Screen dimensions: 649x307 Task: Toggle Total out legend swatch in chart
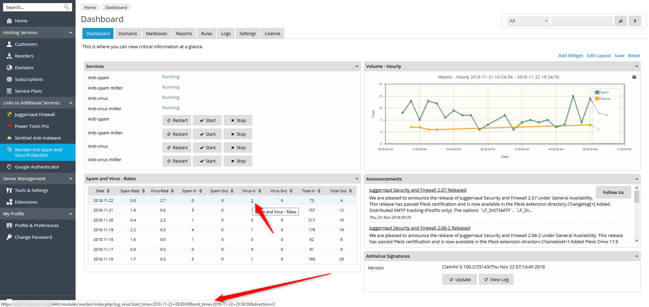tap(597, 99)
